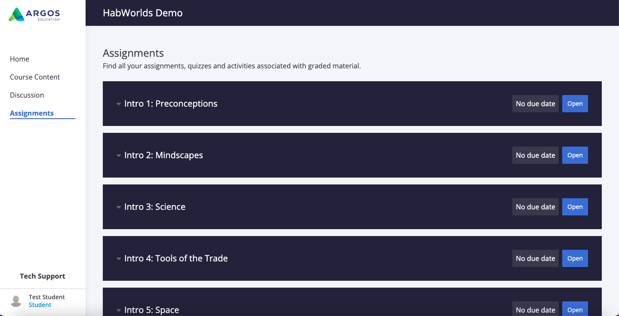Expand the Intro 2: Mindscapes arrow
The width and height of the screenshot is (619, 316).
[119, 156]
